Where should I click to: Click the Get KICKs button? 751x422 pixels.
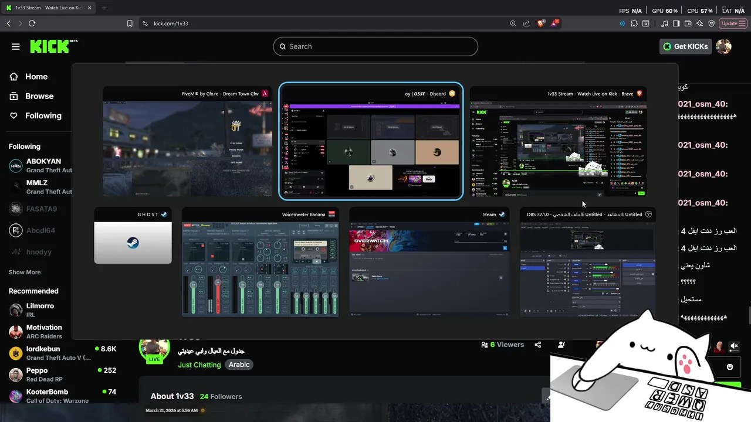click(x=685, y=46)
